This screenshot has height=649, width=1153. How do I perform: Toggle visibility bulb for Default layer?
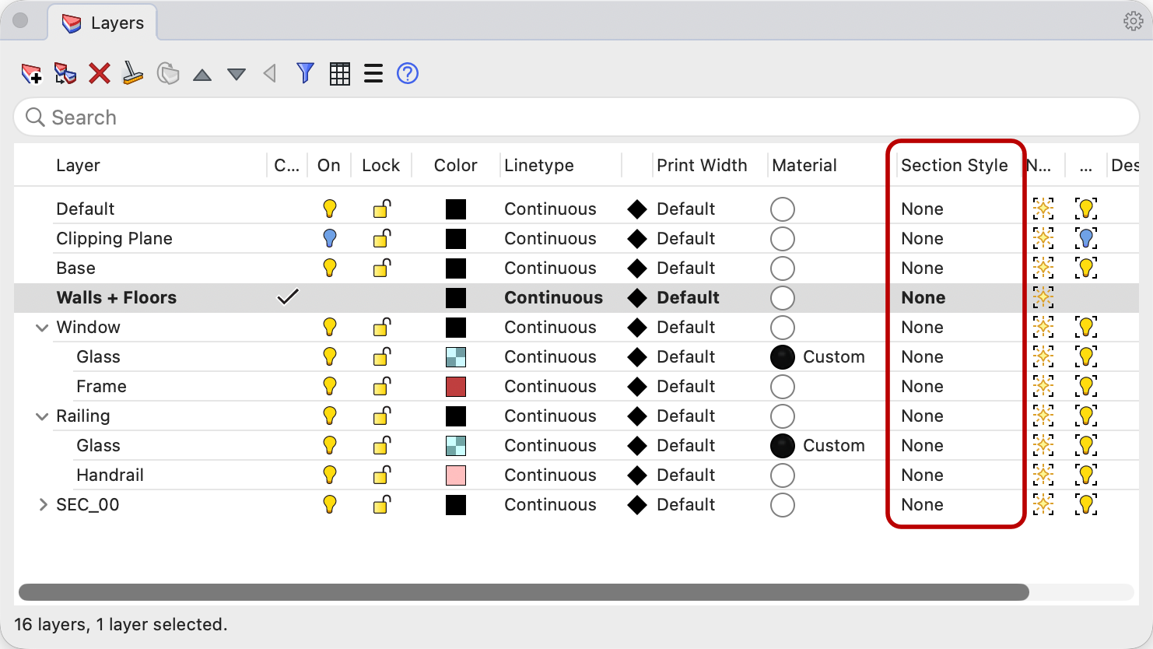pos(330,209)
